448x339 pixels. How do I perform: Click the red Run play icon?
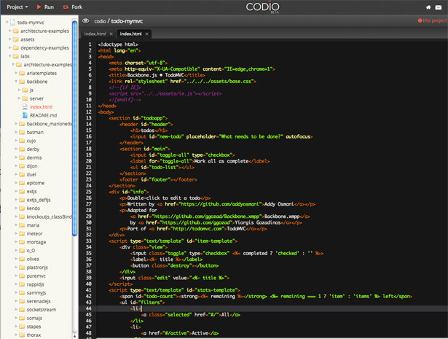(39, 7)
